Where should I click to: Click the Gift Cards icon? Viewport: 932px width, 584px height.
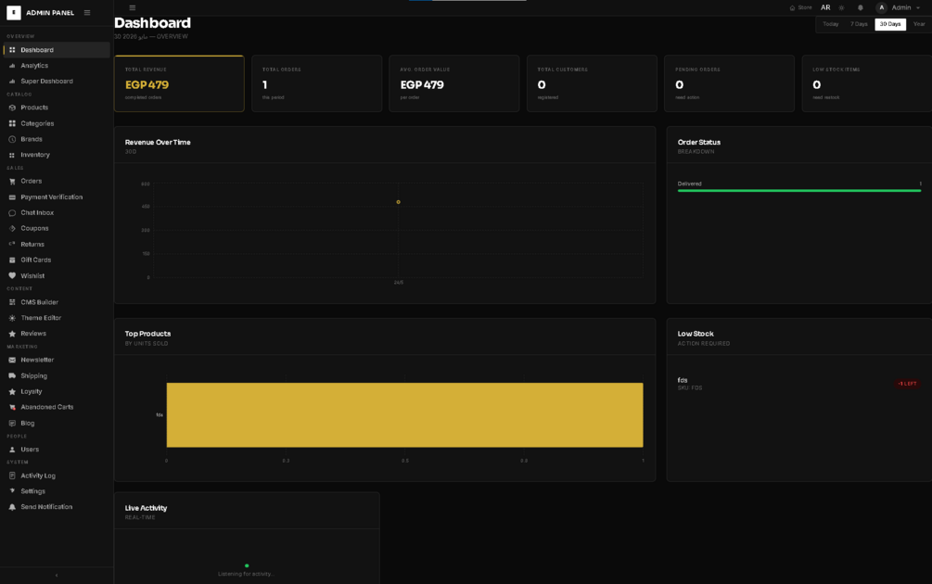(12, 260)
